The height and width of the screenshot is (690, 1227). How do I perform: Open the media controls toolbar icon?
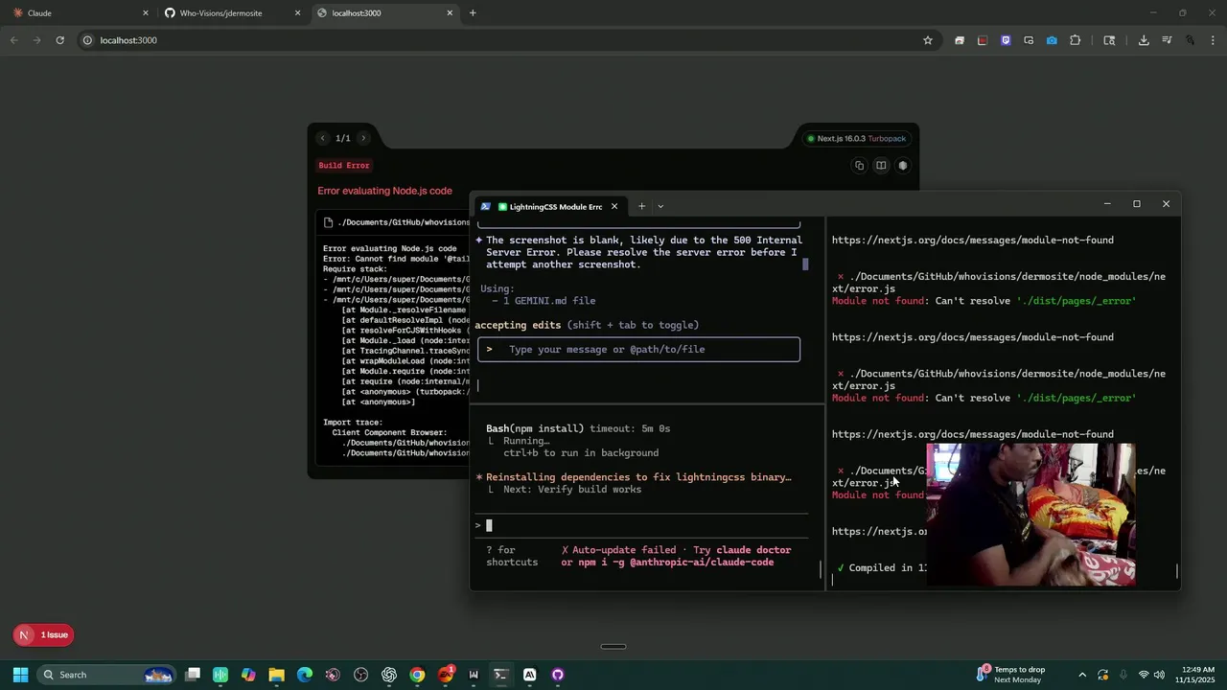1167,40
